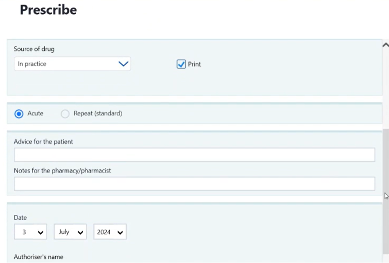Click the Advice for the patient field

195,155
